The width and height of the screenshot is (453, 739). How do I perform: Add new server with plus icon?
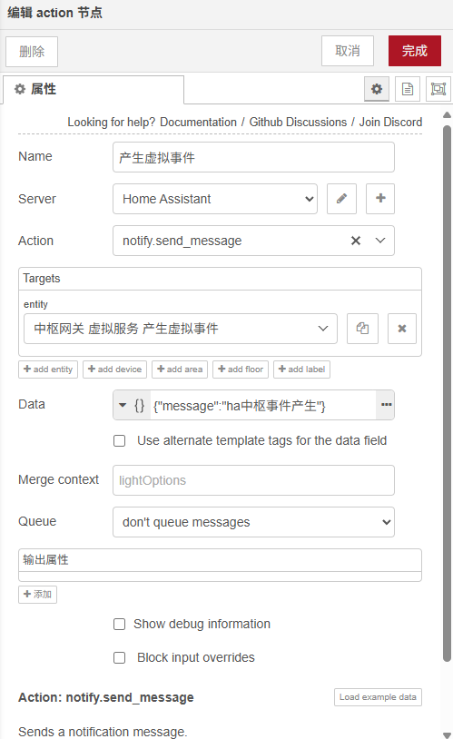click(x=380, y=199)
